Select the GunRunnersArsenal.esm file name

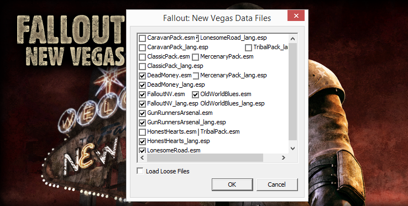pos(180,113)
